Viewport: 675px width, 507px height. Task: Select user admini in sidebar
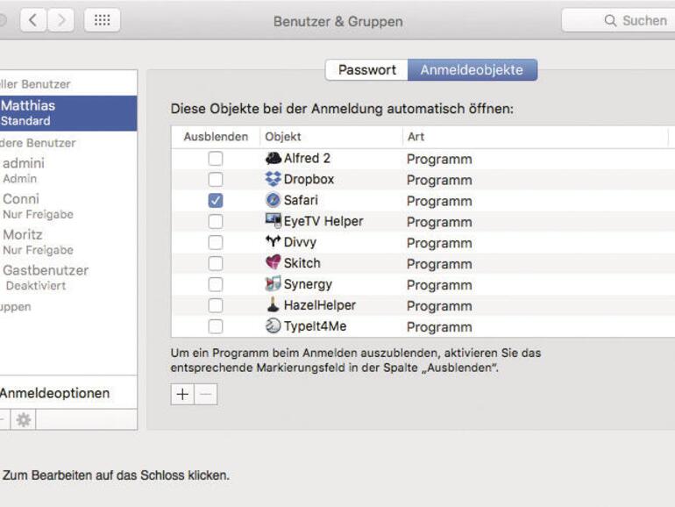coord(68,170)
